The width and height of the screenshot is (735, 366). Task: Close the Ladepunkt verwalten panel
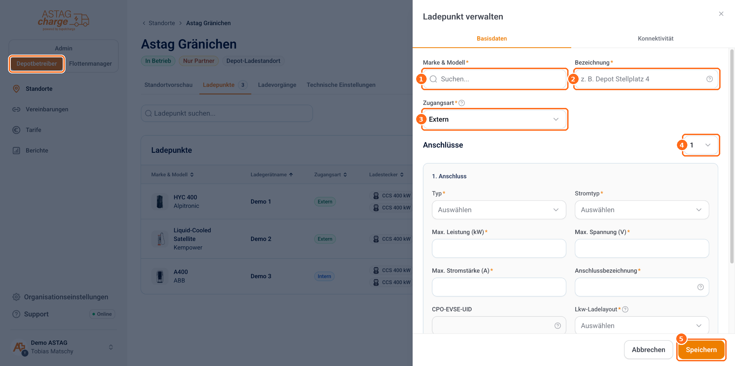[721, 14]
